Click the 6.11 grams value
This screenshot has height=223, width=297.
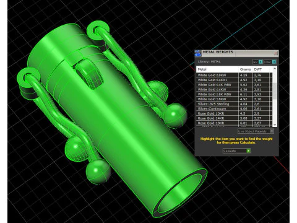pyautogui.click(x=243, y=94)
